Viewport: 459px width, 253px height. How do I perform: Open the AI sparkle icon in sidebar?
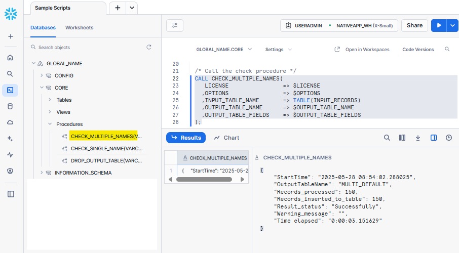(x=10, y=139)
